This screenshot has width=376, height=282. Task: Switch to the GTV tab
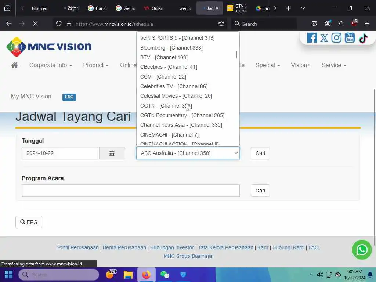point(237,8)
